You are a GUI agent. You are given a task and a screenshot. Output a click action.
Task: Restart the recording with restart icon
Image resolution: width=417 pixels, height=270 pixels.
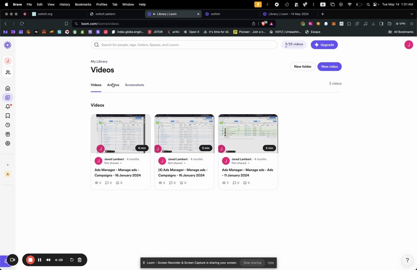[x=72, y=260]
